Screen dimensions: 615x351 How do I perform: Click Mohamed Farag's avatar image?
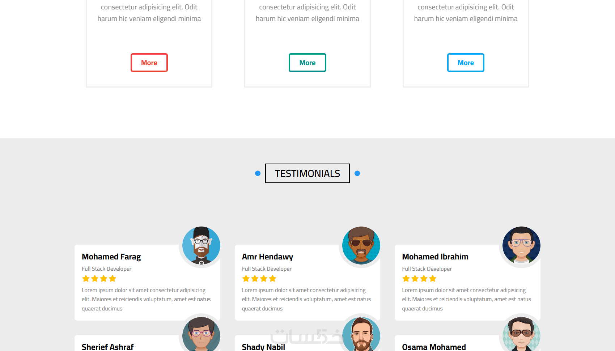(201, 245)
